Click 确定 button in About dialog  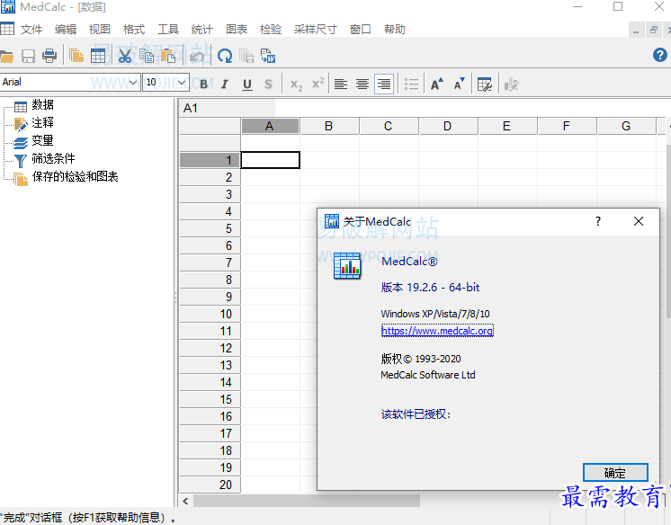point(615,473)
